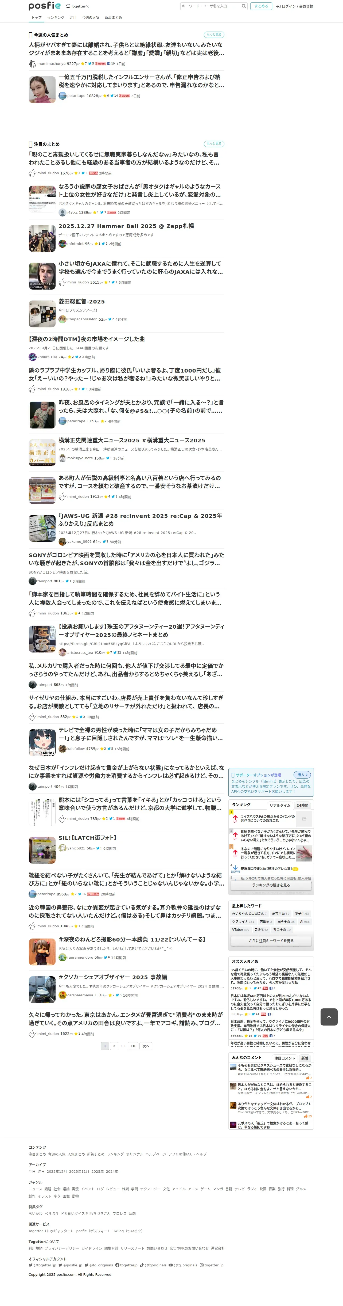
Task: Switch the ranking to the 24時間 tab
Action: pos(302,805)
